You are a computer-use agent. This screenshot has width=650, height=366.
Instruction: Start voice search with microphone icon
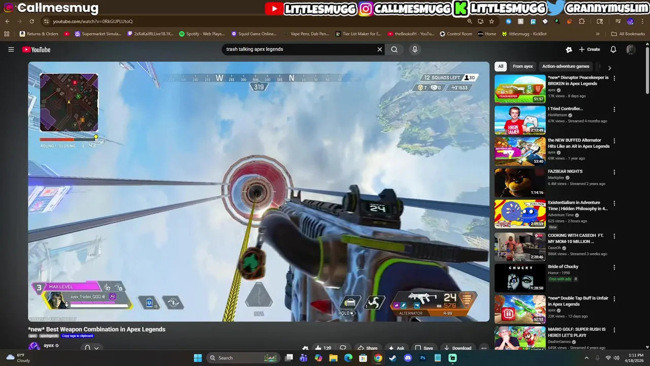coord(415,49)
